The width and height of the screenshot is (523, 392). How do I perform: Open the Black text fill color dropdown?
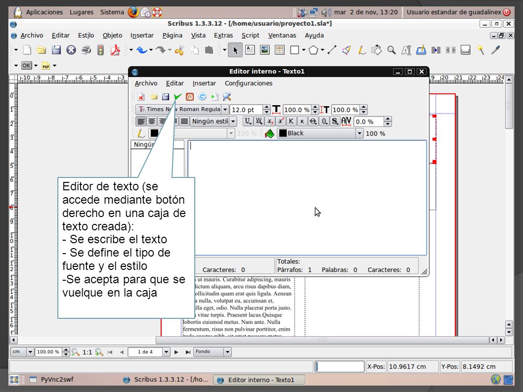click(359, 133)
